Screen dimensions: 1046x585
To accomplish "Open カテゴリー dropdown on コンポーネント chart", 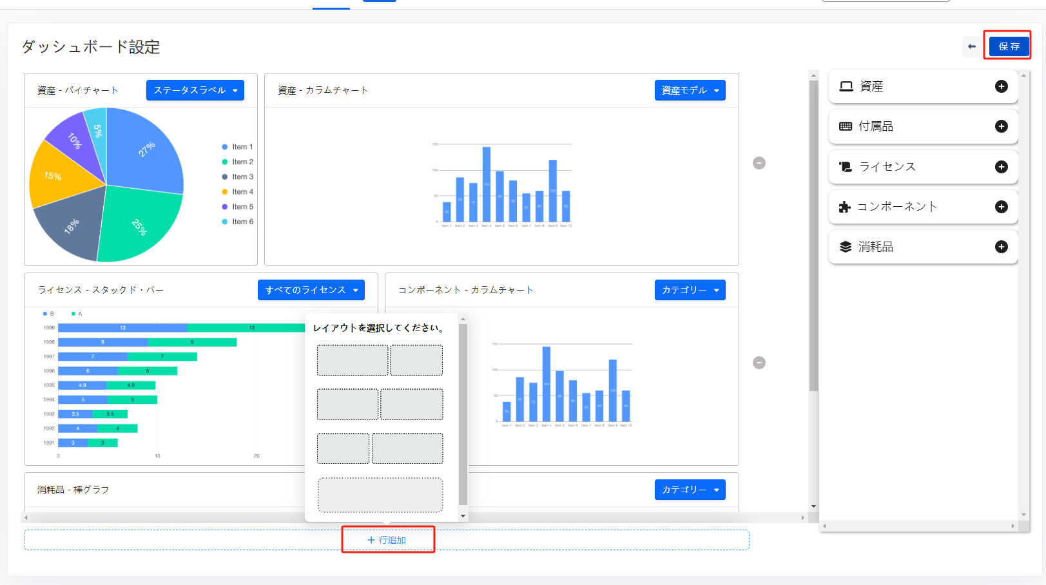I will 690,290.
